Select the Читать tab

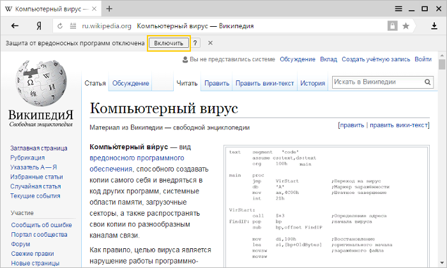186,83
